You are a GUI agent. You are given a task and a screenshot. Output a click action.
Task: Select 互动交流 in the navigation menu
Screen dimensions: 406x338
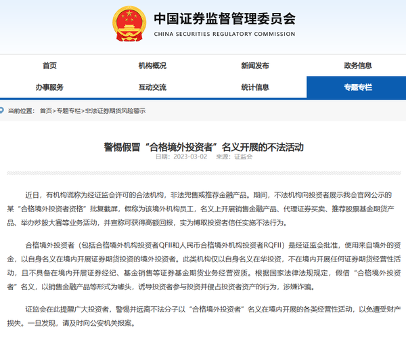152,87
